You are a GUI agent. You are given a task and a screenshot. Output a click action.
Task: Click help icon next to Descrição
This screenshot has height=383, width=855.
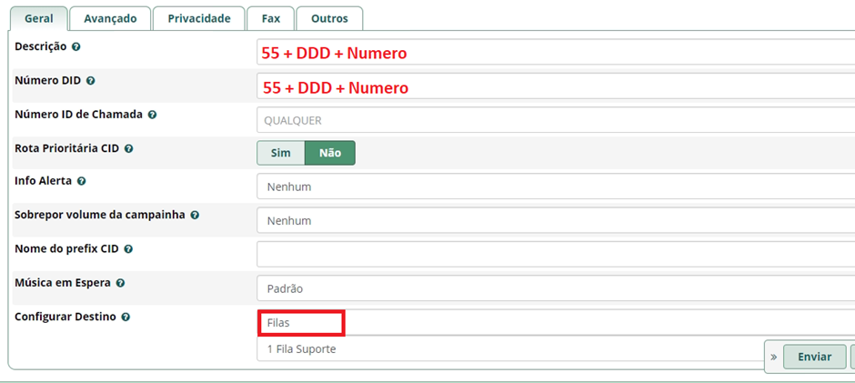click(x=76, y=46)
